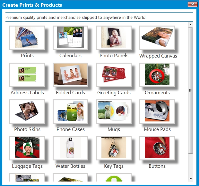Open the Mouse Pads product

click(157, 111)
